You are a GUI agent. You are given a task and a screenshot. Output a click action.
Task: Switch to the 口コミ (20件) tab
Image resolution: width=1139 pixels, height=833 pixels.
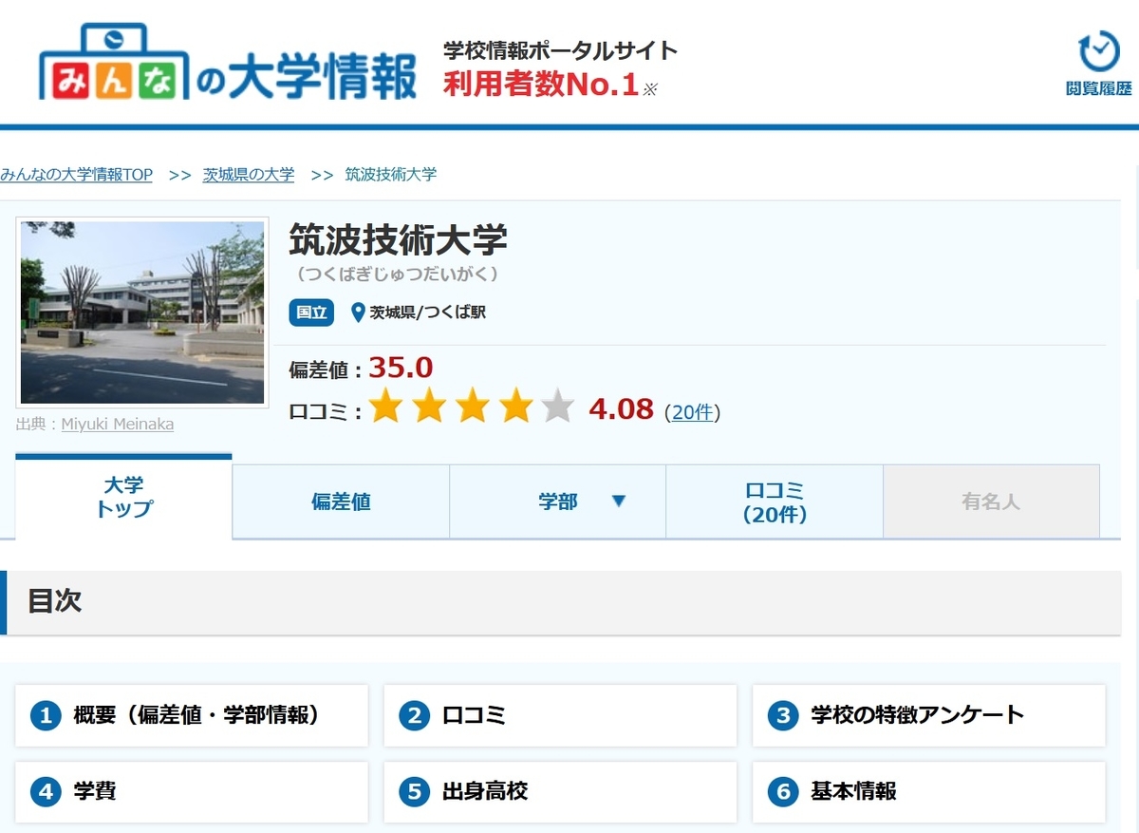click(775, 502)
